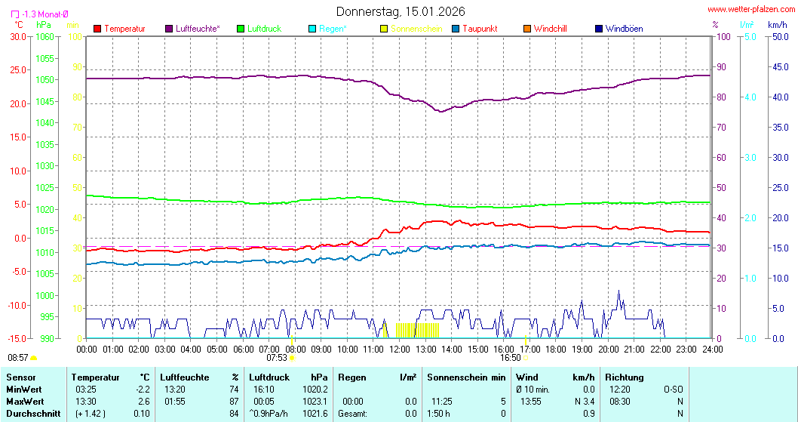The height and width of the screenshot is (422, 798).
Task: Click the orange Windchill legend square
Action: [x=527, y=29]
